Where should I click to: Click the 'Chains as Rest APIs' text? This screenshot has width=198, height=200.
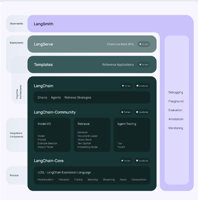[120, 44]
